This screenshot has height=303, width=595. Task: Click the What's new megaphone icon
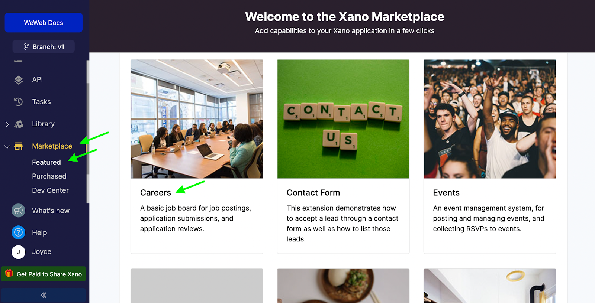(18, 211)
